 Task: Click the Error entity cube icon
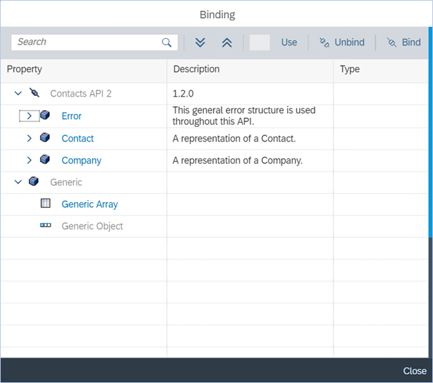tap(46, 116)
